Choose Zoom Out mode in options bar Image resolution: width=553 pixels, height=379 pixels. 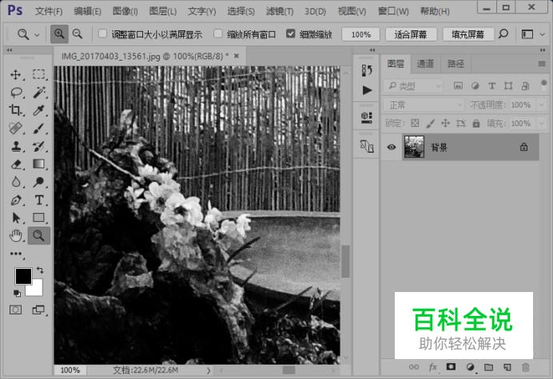pos(78,34)
